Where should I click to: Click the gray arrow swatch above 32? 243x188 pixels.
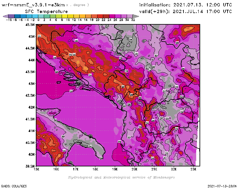click(135, 16)
